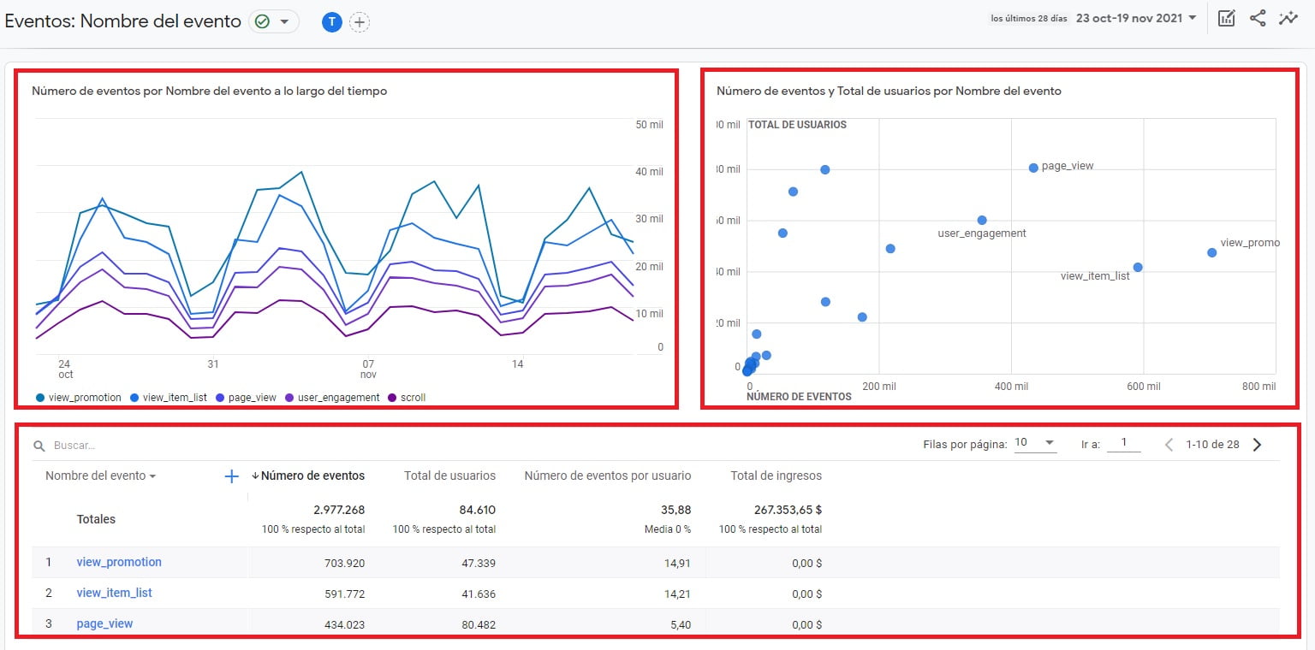Go to the next page of results
The height and width of the screenshot is (650, 1315).
(x=1257, y=444)
